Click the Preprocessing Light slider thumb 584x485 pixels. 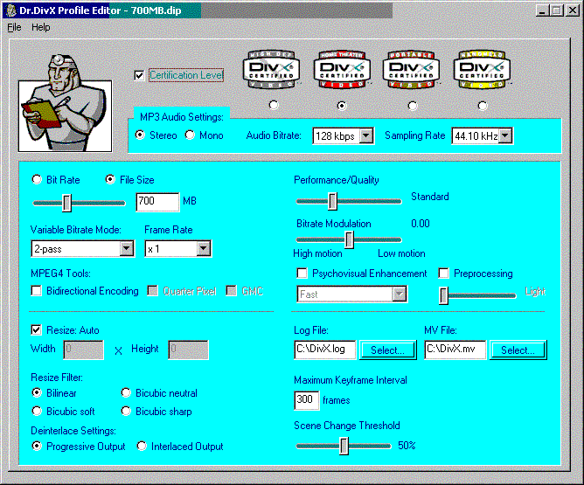pyautogui.click(x=443, y=296)
